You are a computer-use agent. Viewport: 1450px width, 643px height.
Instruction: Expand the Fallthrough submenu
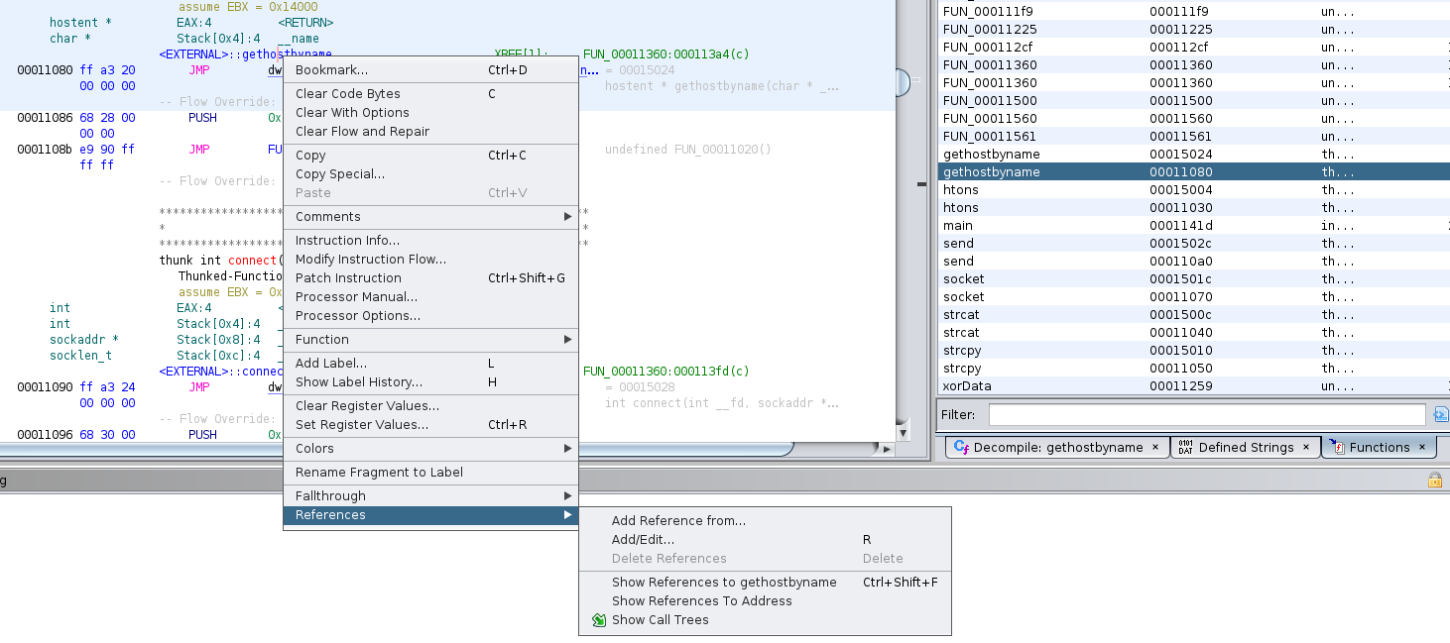point(429,496)
